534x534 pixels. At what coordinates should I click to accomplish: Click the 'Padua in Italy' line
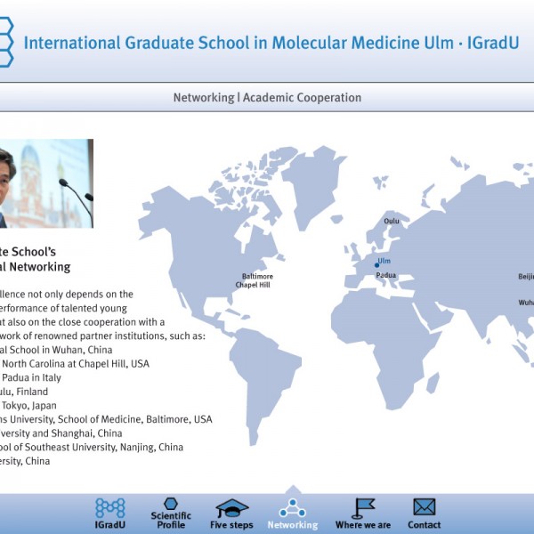[31, 377]
